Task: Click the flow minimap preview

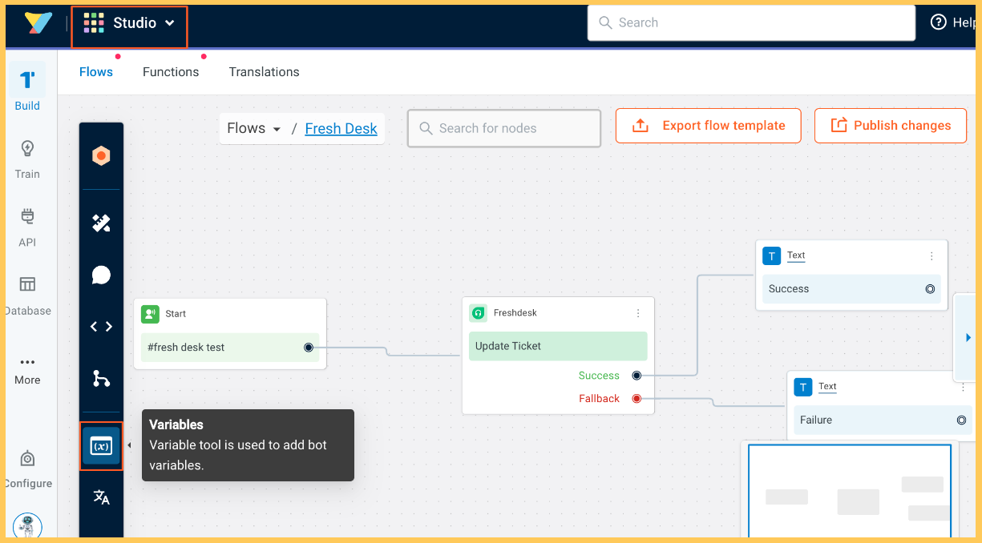Action: coord(850,491)
